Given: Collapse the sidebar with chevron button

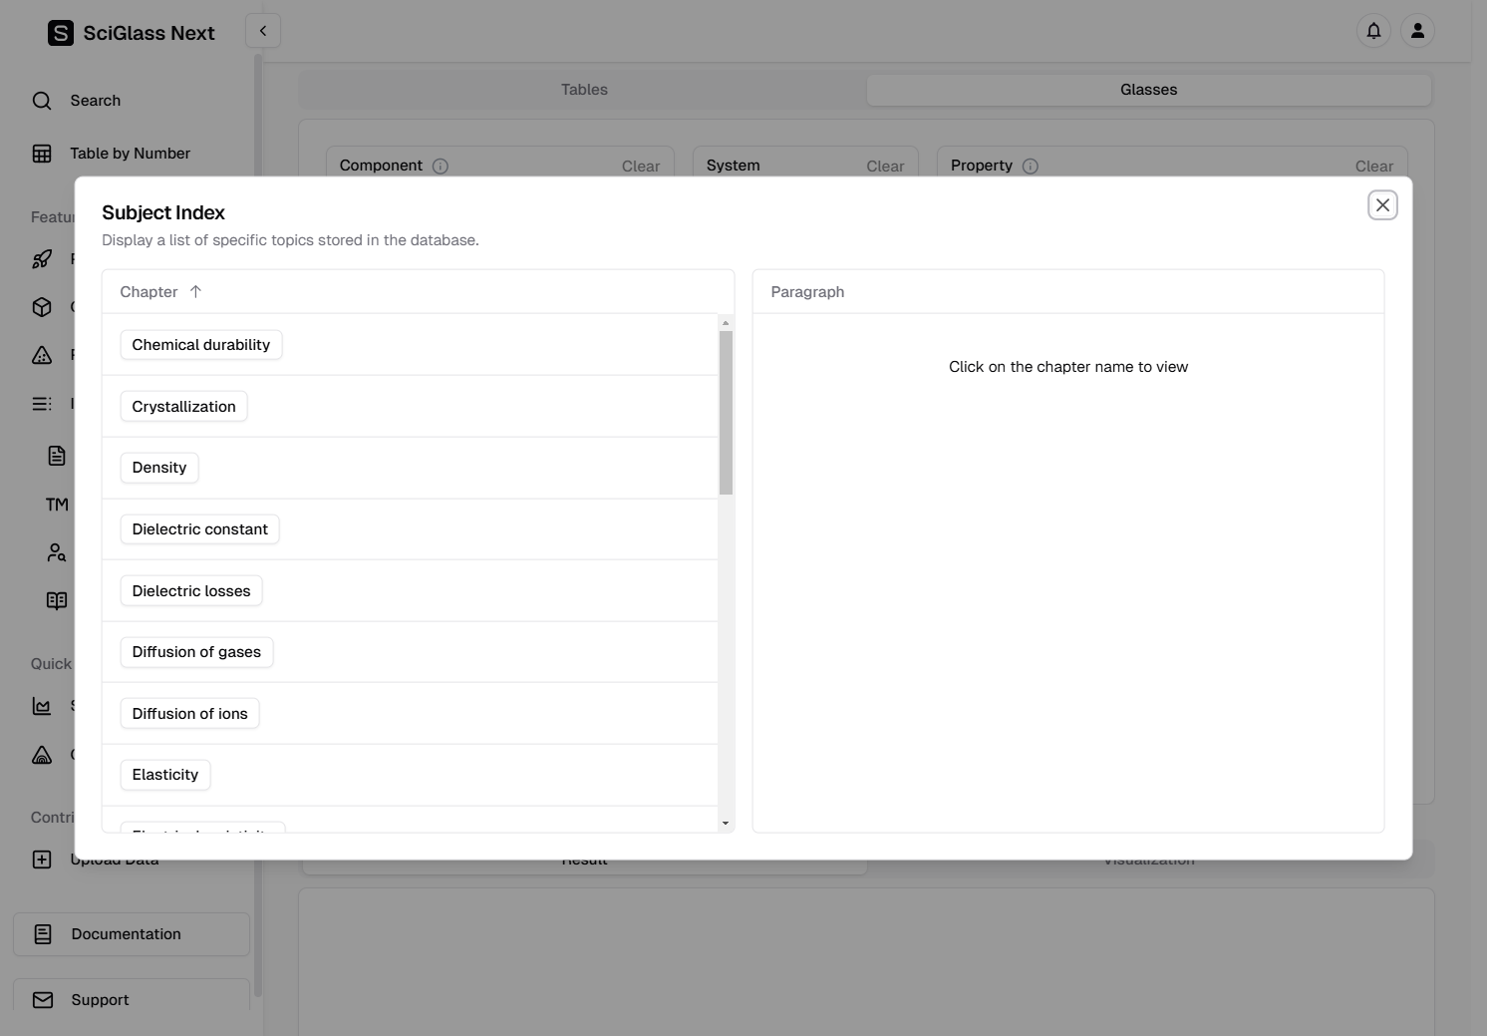Looking at the screenshot, I should [x=263, y=31].
